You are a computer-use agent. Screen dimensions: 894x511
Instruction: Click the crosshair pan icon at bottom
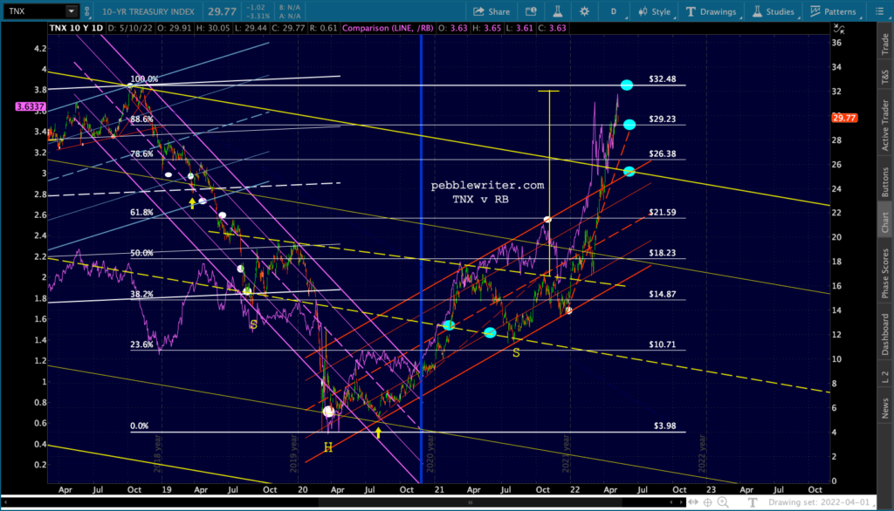click(707, 502)
